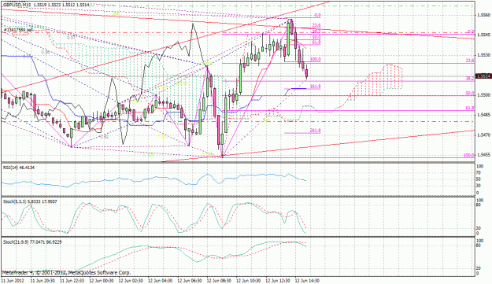
Task: Click the Fibonacci 38.2 label beside the 1.5514 tag
Action: [x=470, y=79]
